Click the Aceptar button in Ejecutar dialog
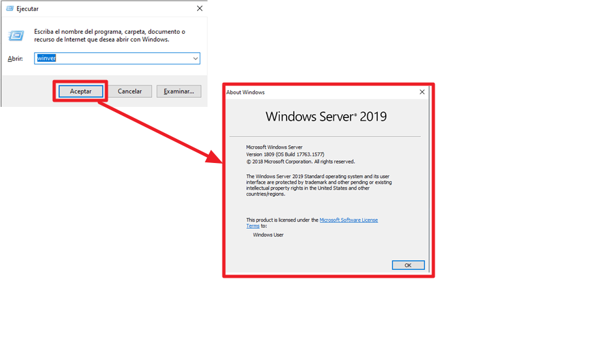Viewport: 603px width, 339px height. [81, 91]
